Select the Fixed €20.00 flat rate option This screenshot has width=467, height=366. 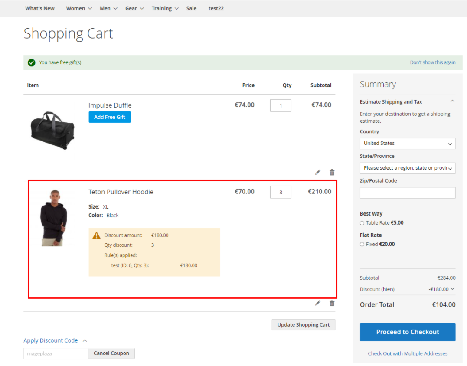pyautogui.click(x=362, y=244)
